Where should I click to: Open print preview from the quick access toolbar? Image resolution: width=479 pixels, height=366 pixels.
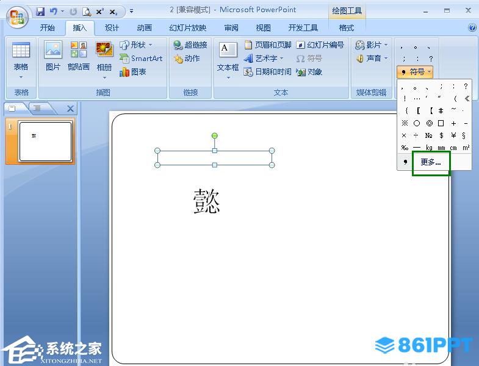coord(87,12)
